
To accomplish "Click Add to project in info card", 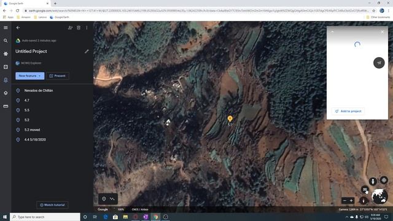I will (x=348, y=111).
